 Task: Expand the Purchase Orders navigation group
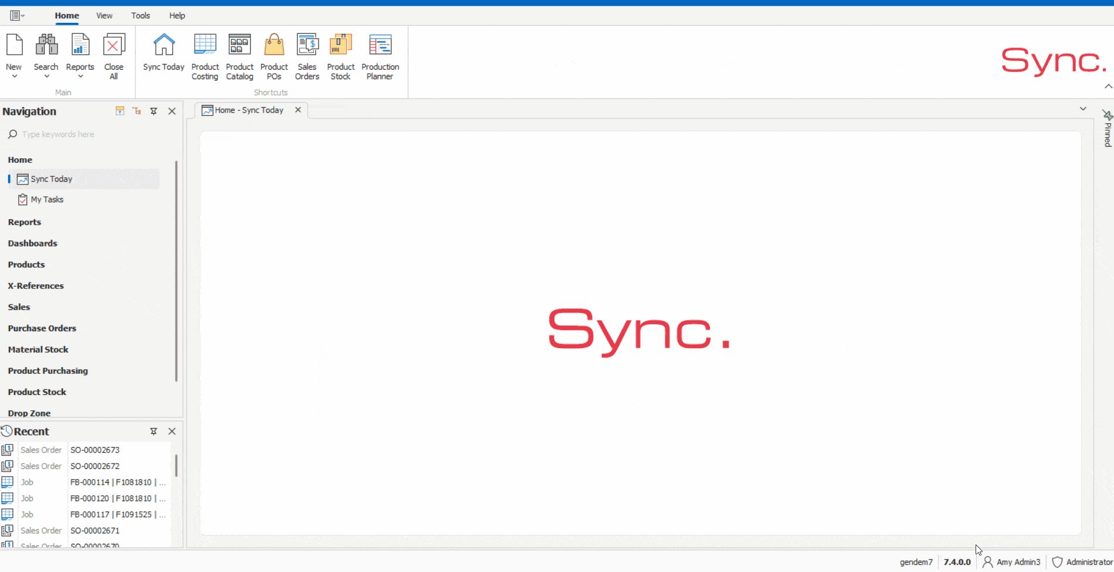tap(42, 328)
